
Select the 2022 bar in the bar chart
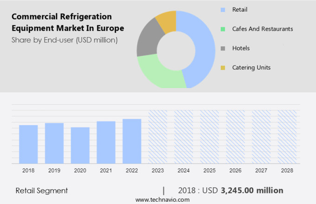coord(132,141)
